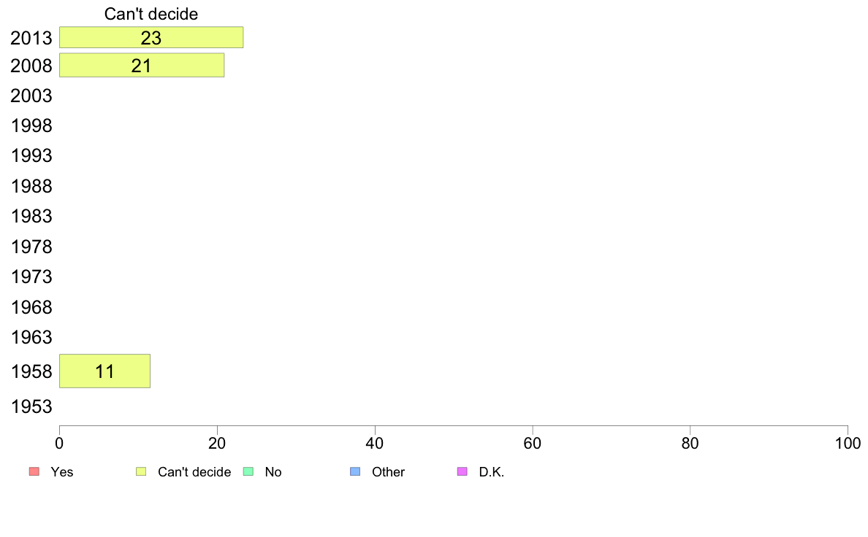Click the 1988 year label

[31, 186]
